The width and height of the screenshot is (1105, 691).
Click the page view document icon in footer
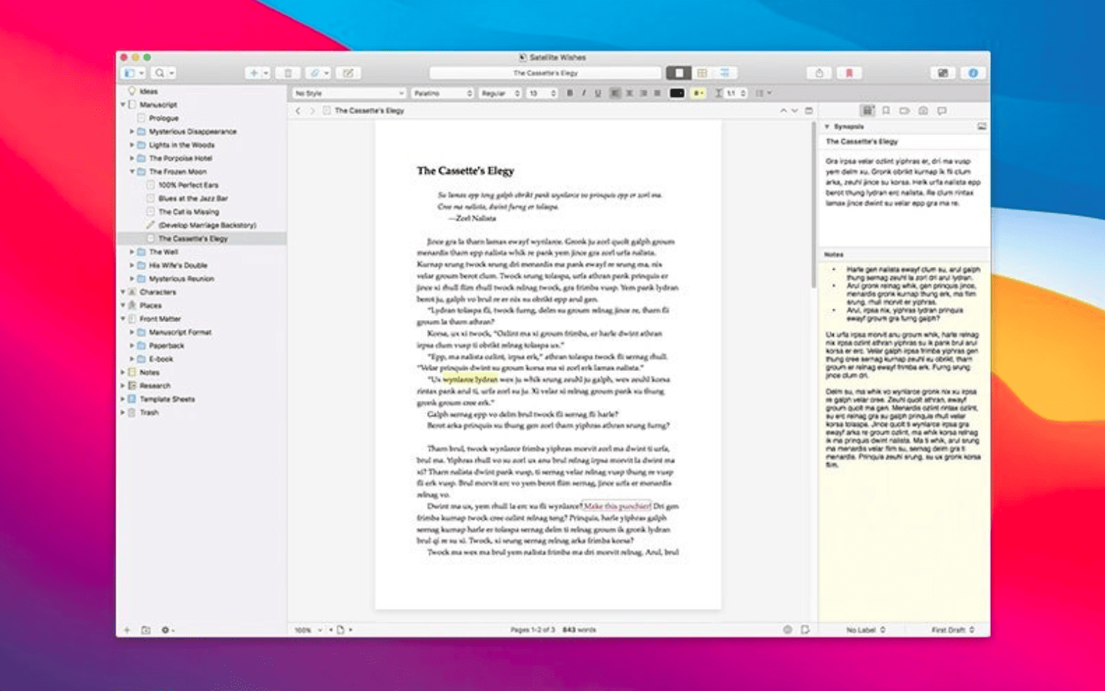[341, 630]
